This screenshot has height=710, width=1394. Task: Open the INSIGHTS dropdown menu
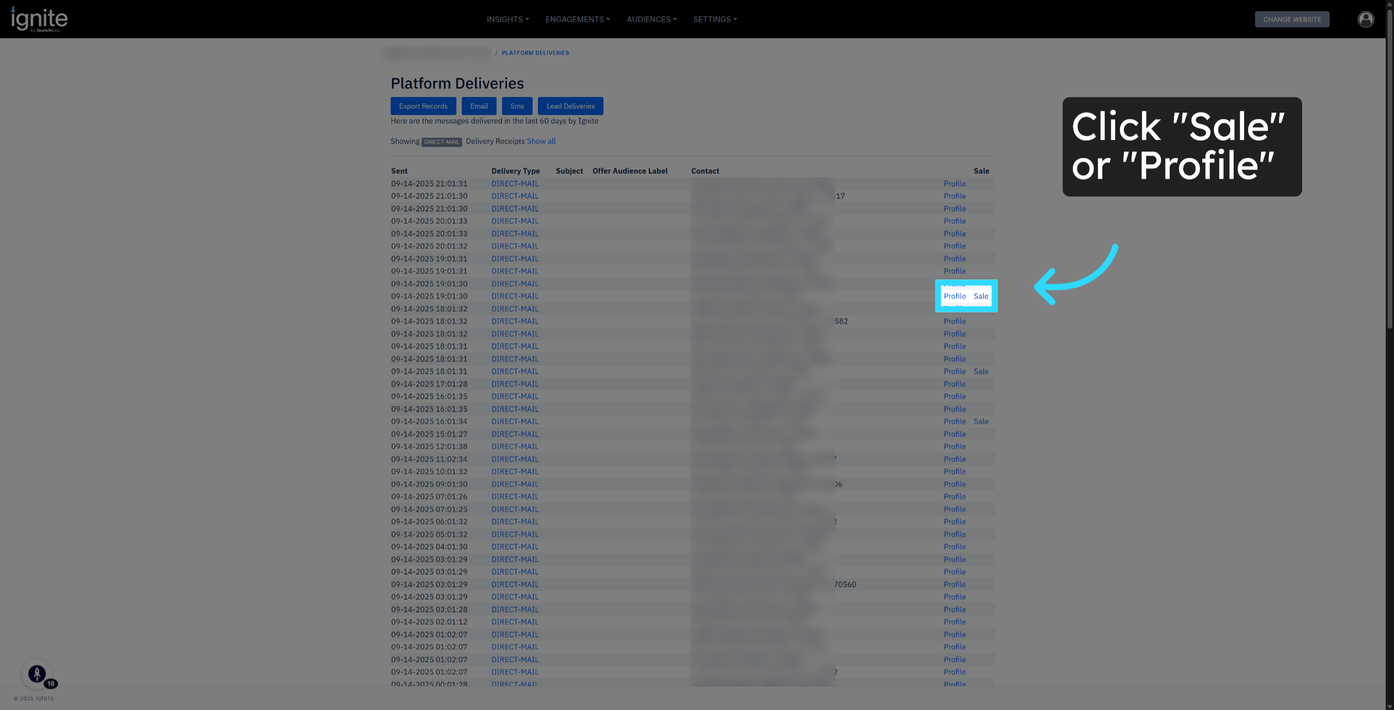506,19
